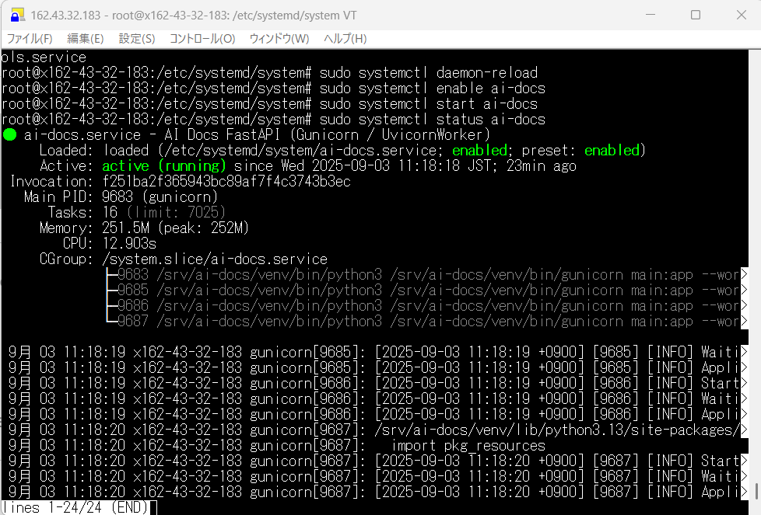The image size is (761, 515).
Task: Click the 'lines 1-24/24 (END)' pager status
Action: point(75,507)
